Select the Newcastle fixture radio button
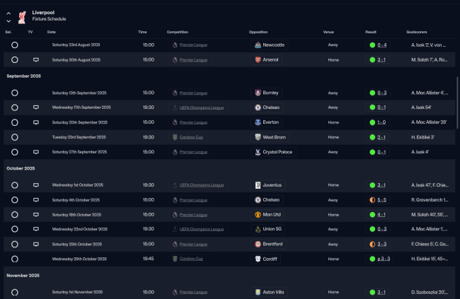 point(14,45)
